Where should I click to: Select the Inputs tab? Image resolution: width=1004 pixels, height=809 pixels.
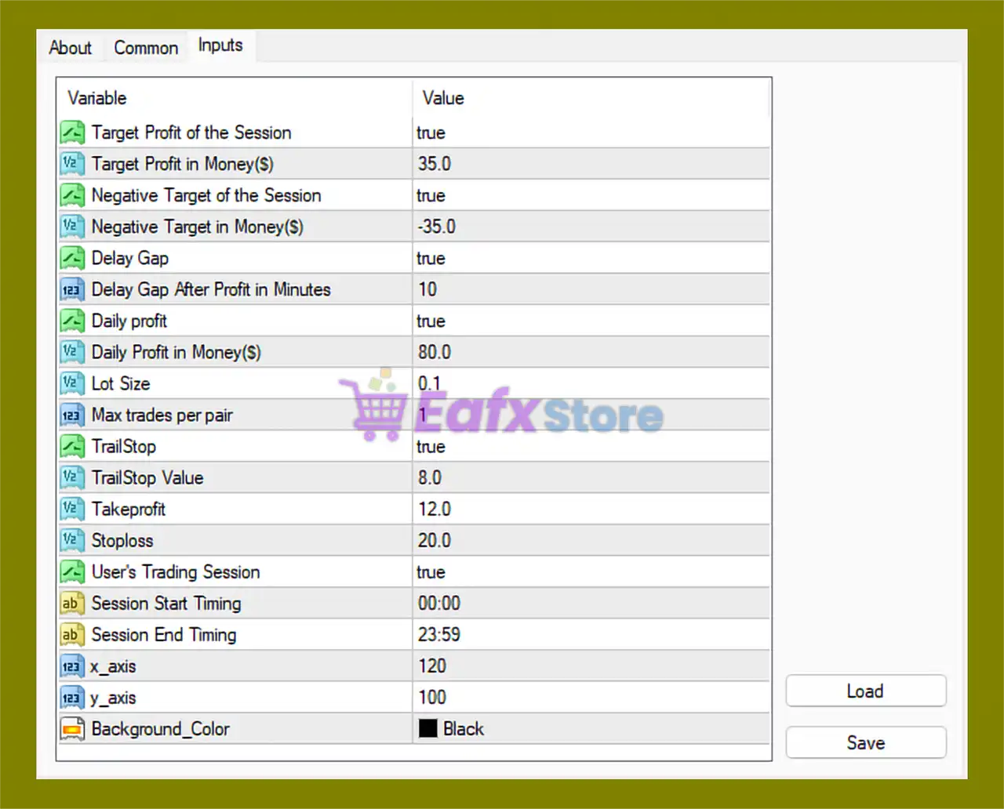coord(220,45)
